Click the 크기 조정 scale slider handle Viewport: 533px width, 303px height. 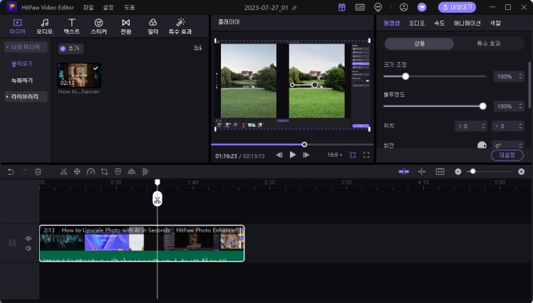coord(405,76)
